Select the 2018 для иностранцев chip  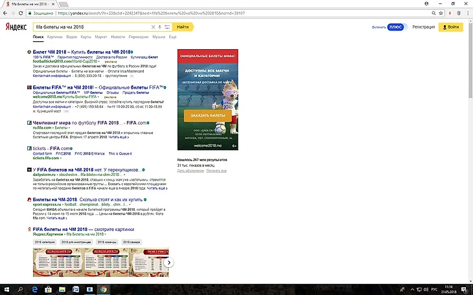[x=76, y=242]
